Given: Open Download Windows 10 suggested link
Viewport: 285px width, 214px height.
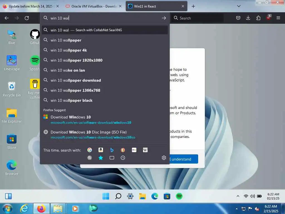Looking at the screenshot, I should [x=105, y=120].
